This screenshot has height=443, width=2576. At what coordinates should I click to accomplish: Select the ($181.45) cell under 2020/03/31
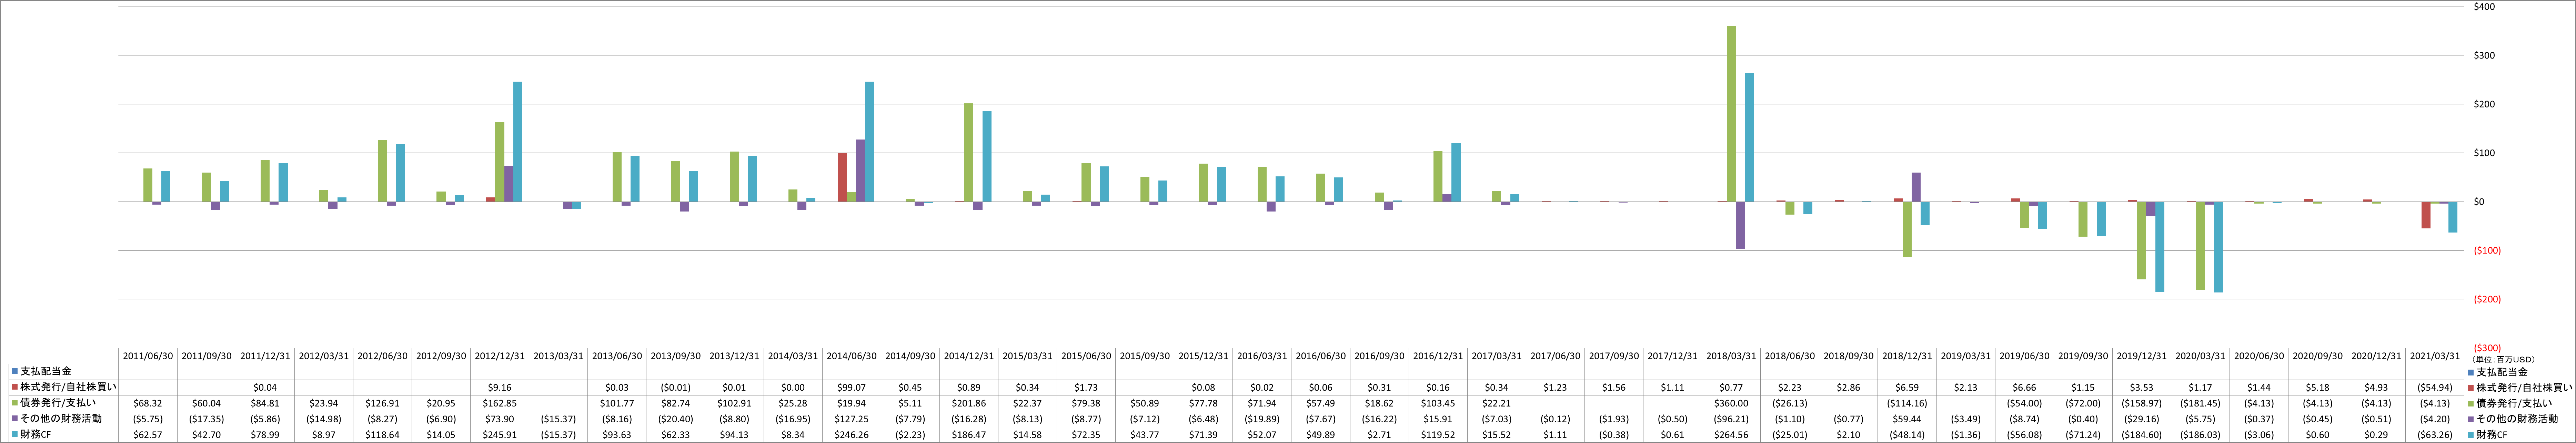click(x=2200, y=403)
